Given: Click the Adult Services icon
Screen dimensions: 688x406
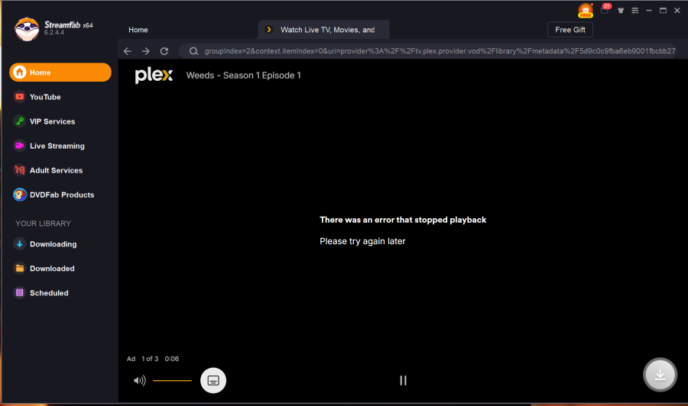Looking at the screenshot, I should click(19, 170).
